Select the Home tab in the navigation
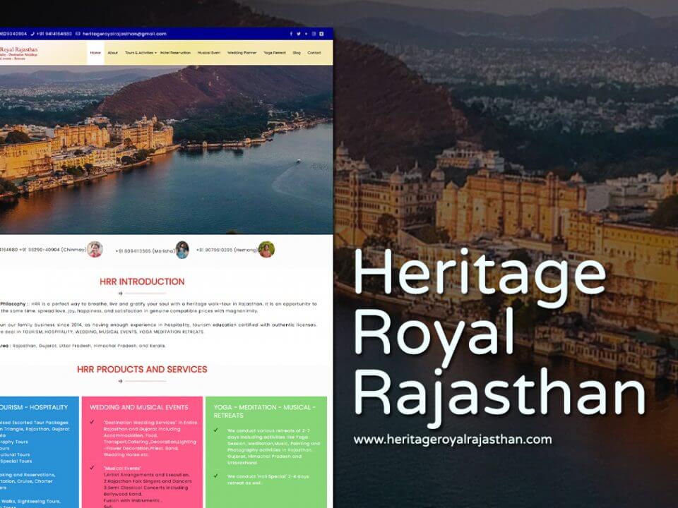Screen dimensions: 678x508 [95, 53]
